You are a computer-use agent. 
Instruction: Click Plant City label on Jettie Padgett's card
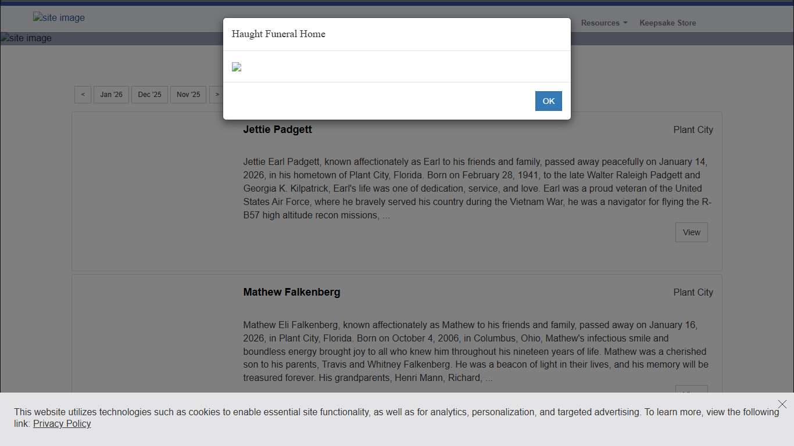(x=693, y=130)
